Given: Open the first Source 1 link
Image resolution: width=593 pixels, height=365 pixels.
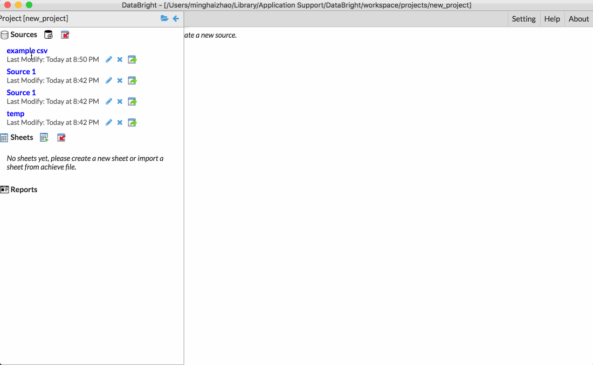Looking at the screenshot, I should click(x=21, y=72).
